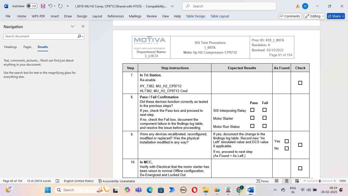Click the zoom slider handle

[x=319, y=181]
